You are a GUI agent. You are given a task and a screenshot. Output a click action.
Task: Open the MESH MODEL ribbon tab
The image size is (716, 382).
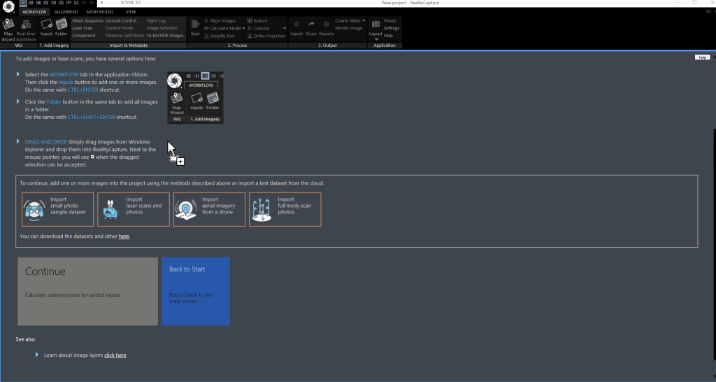point(99,12)
